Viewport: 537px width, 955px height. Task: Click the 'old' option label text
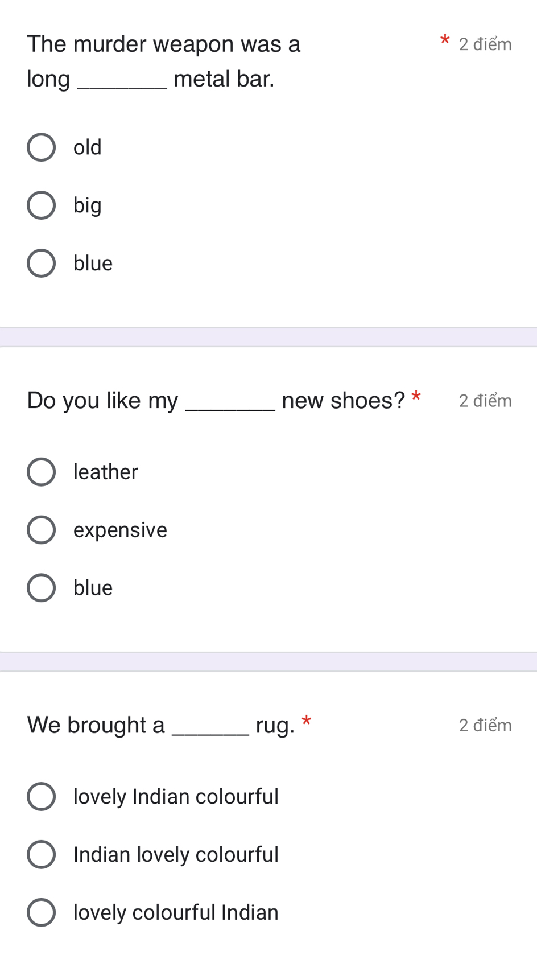click(x=88, y=147)
